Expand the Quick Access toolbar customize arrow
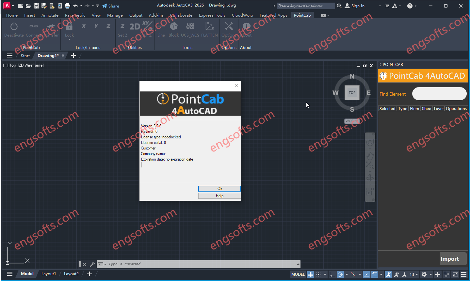Screen dimensions: 470x281 coord(98,6)
